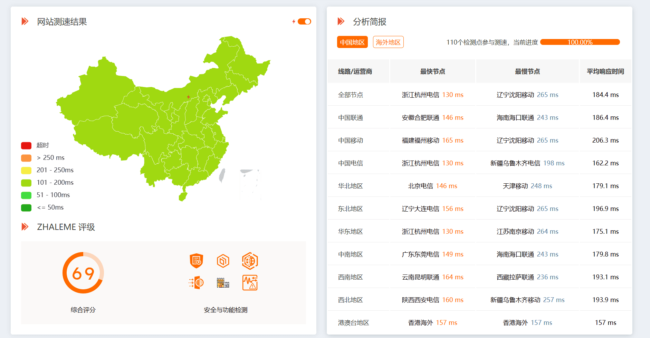Select the 港澳台地区 row label
The width and height of the screenshot is (650, 338).
[353, 323]
